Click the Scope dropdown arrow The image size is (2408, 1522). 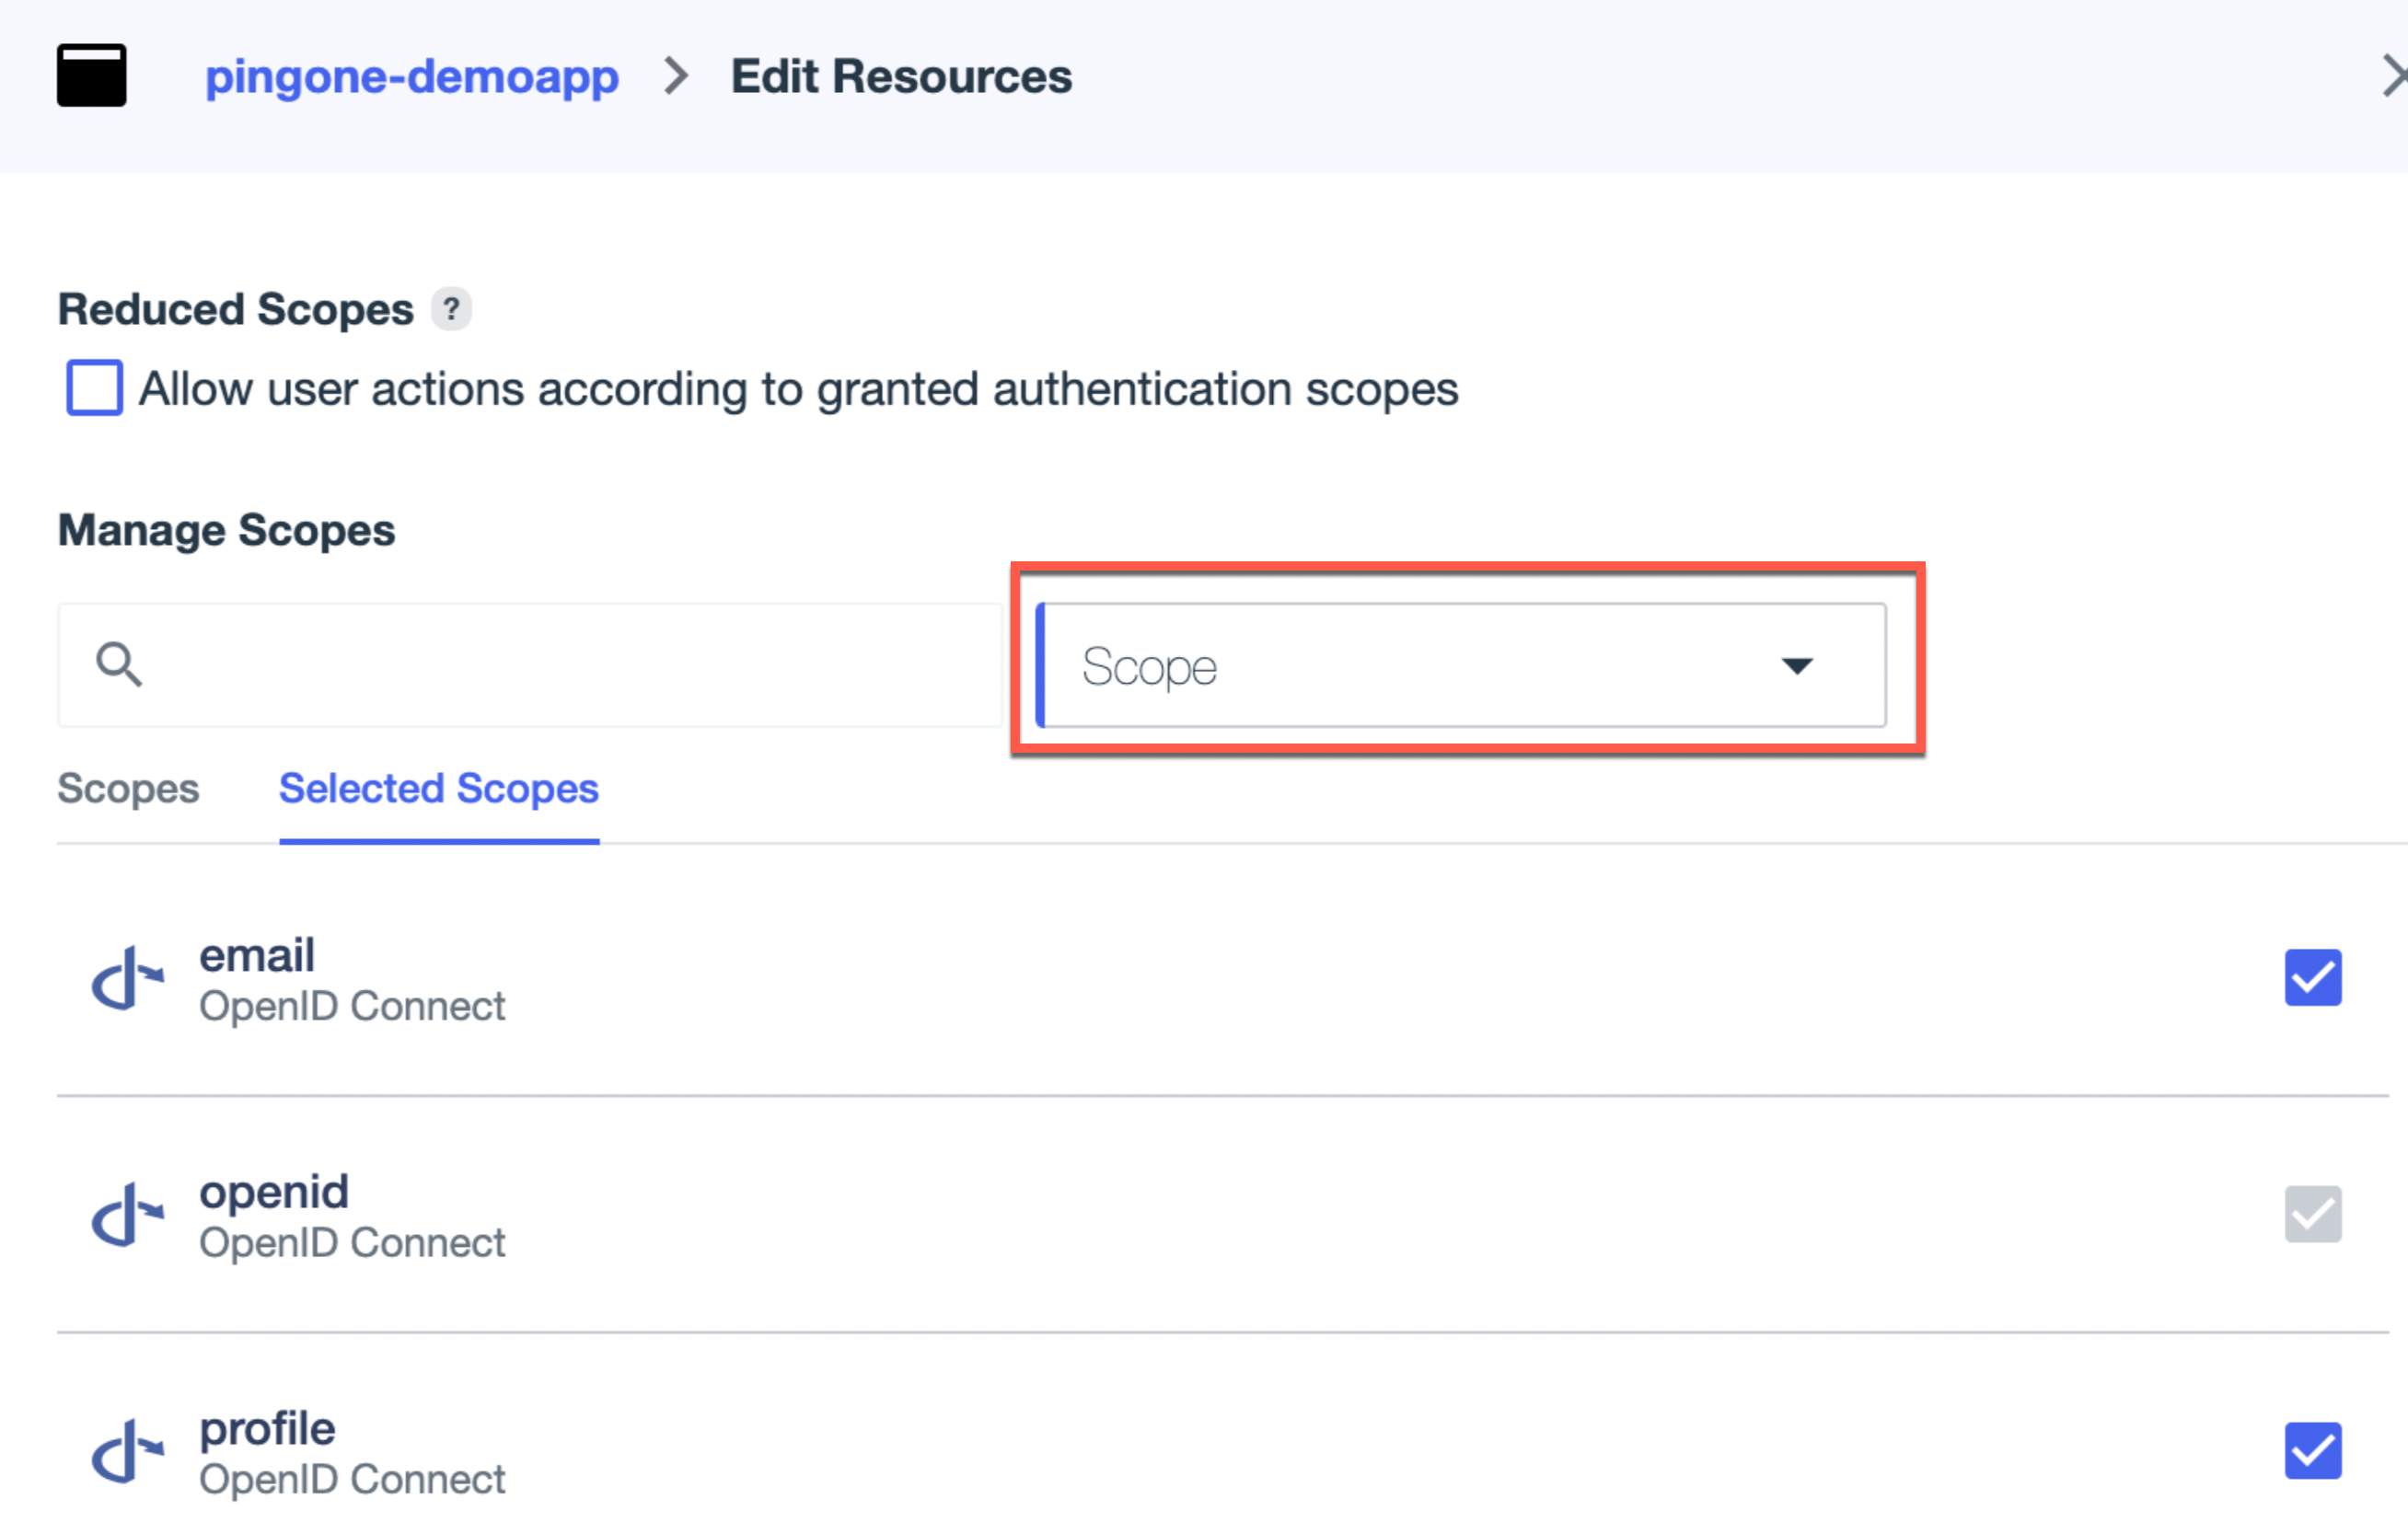tap(1796, 666)
